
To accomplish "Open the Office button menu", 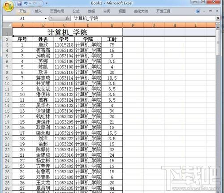I will 8,6.
